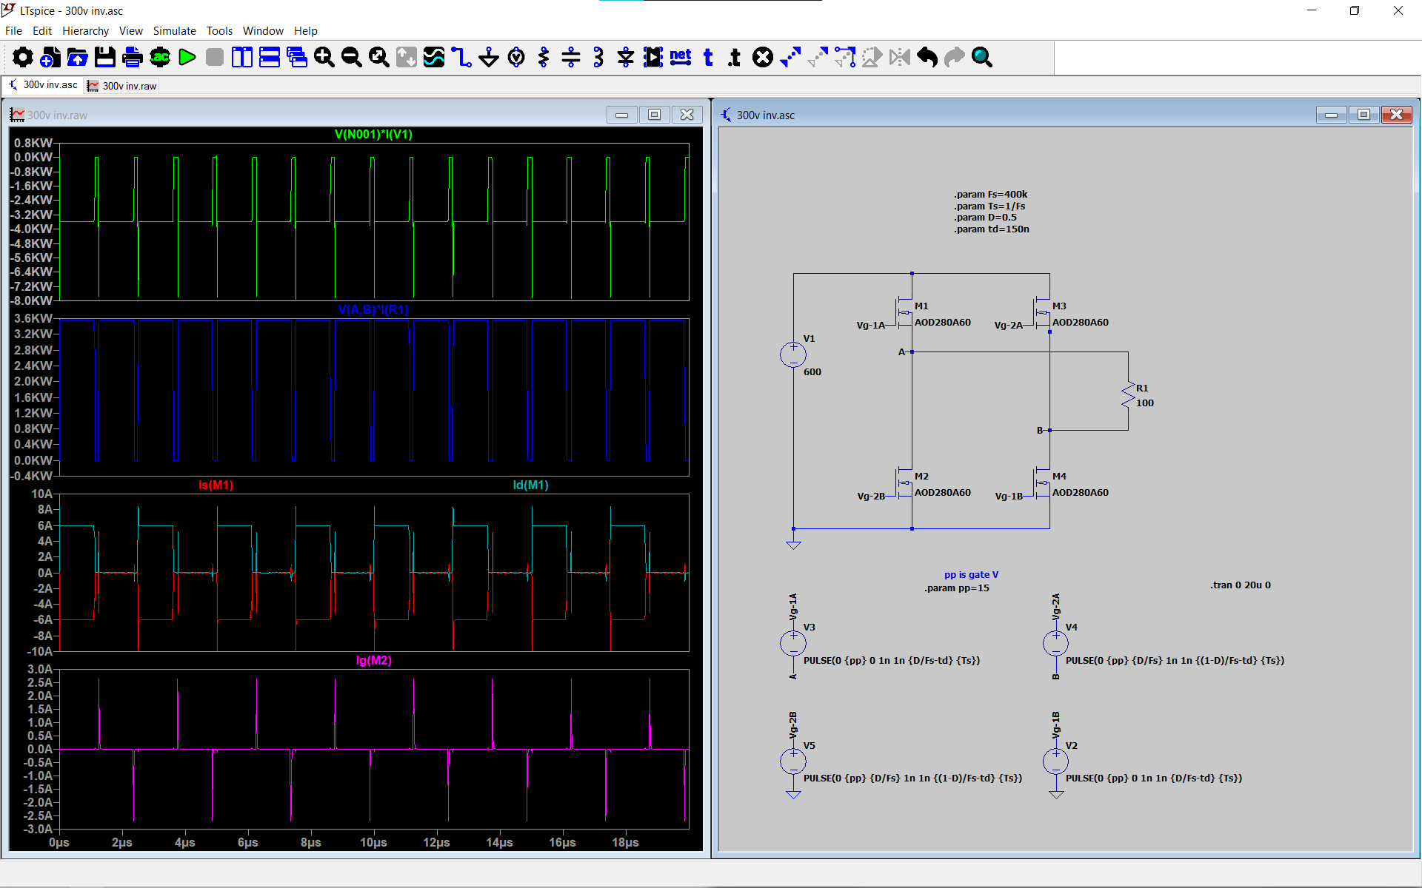Click the 'pp is gate V' comment

pos(971,575)
